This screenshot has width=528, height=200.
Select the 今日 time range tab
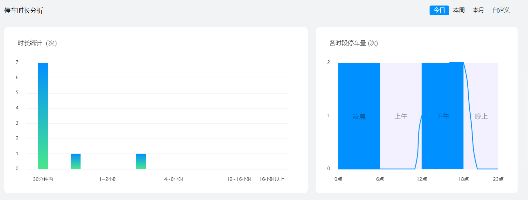click(x=439, y=10)
